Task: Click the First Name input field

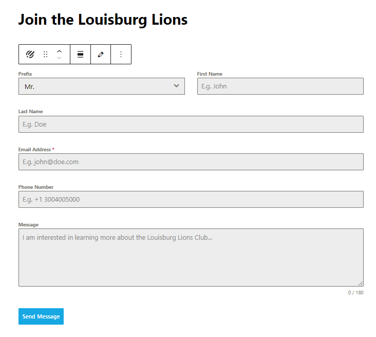Action: coord(280,86)
